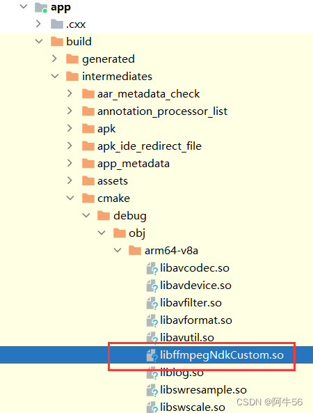Click the annotation_processor_list folder icon
313x413 pixels.
88,111
